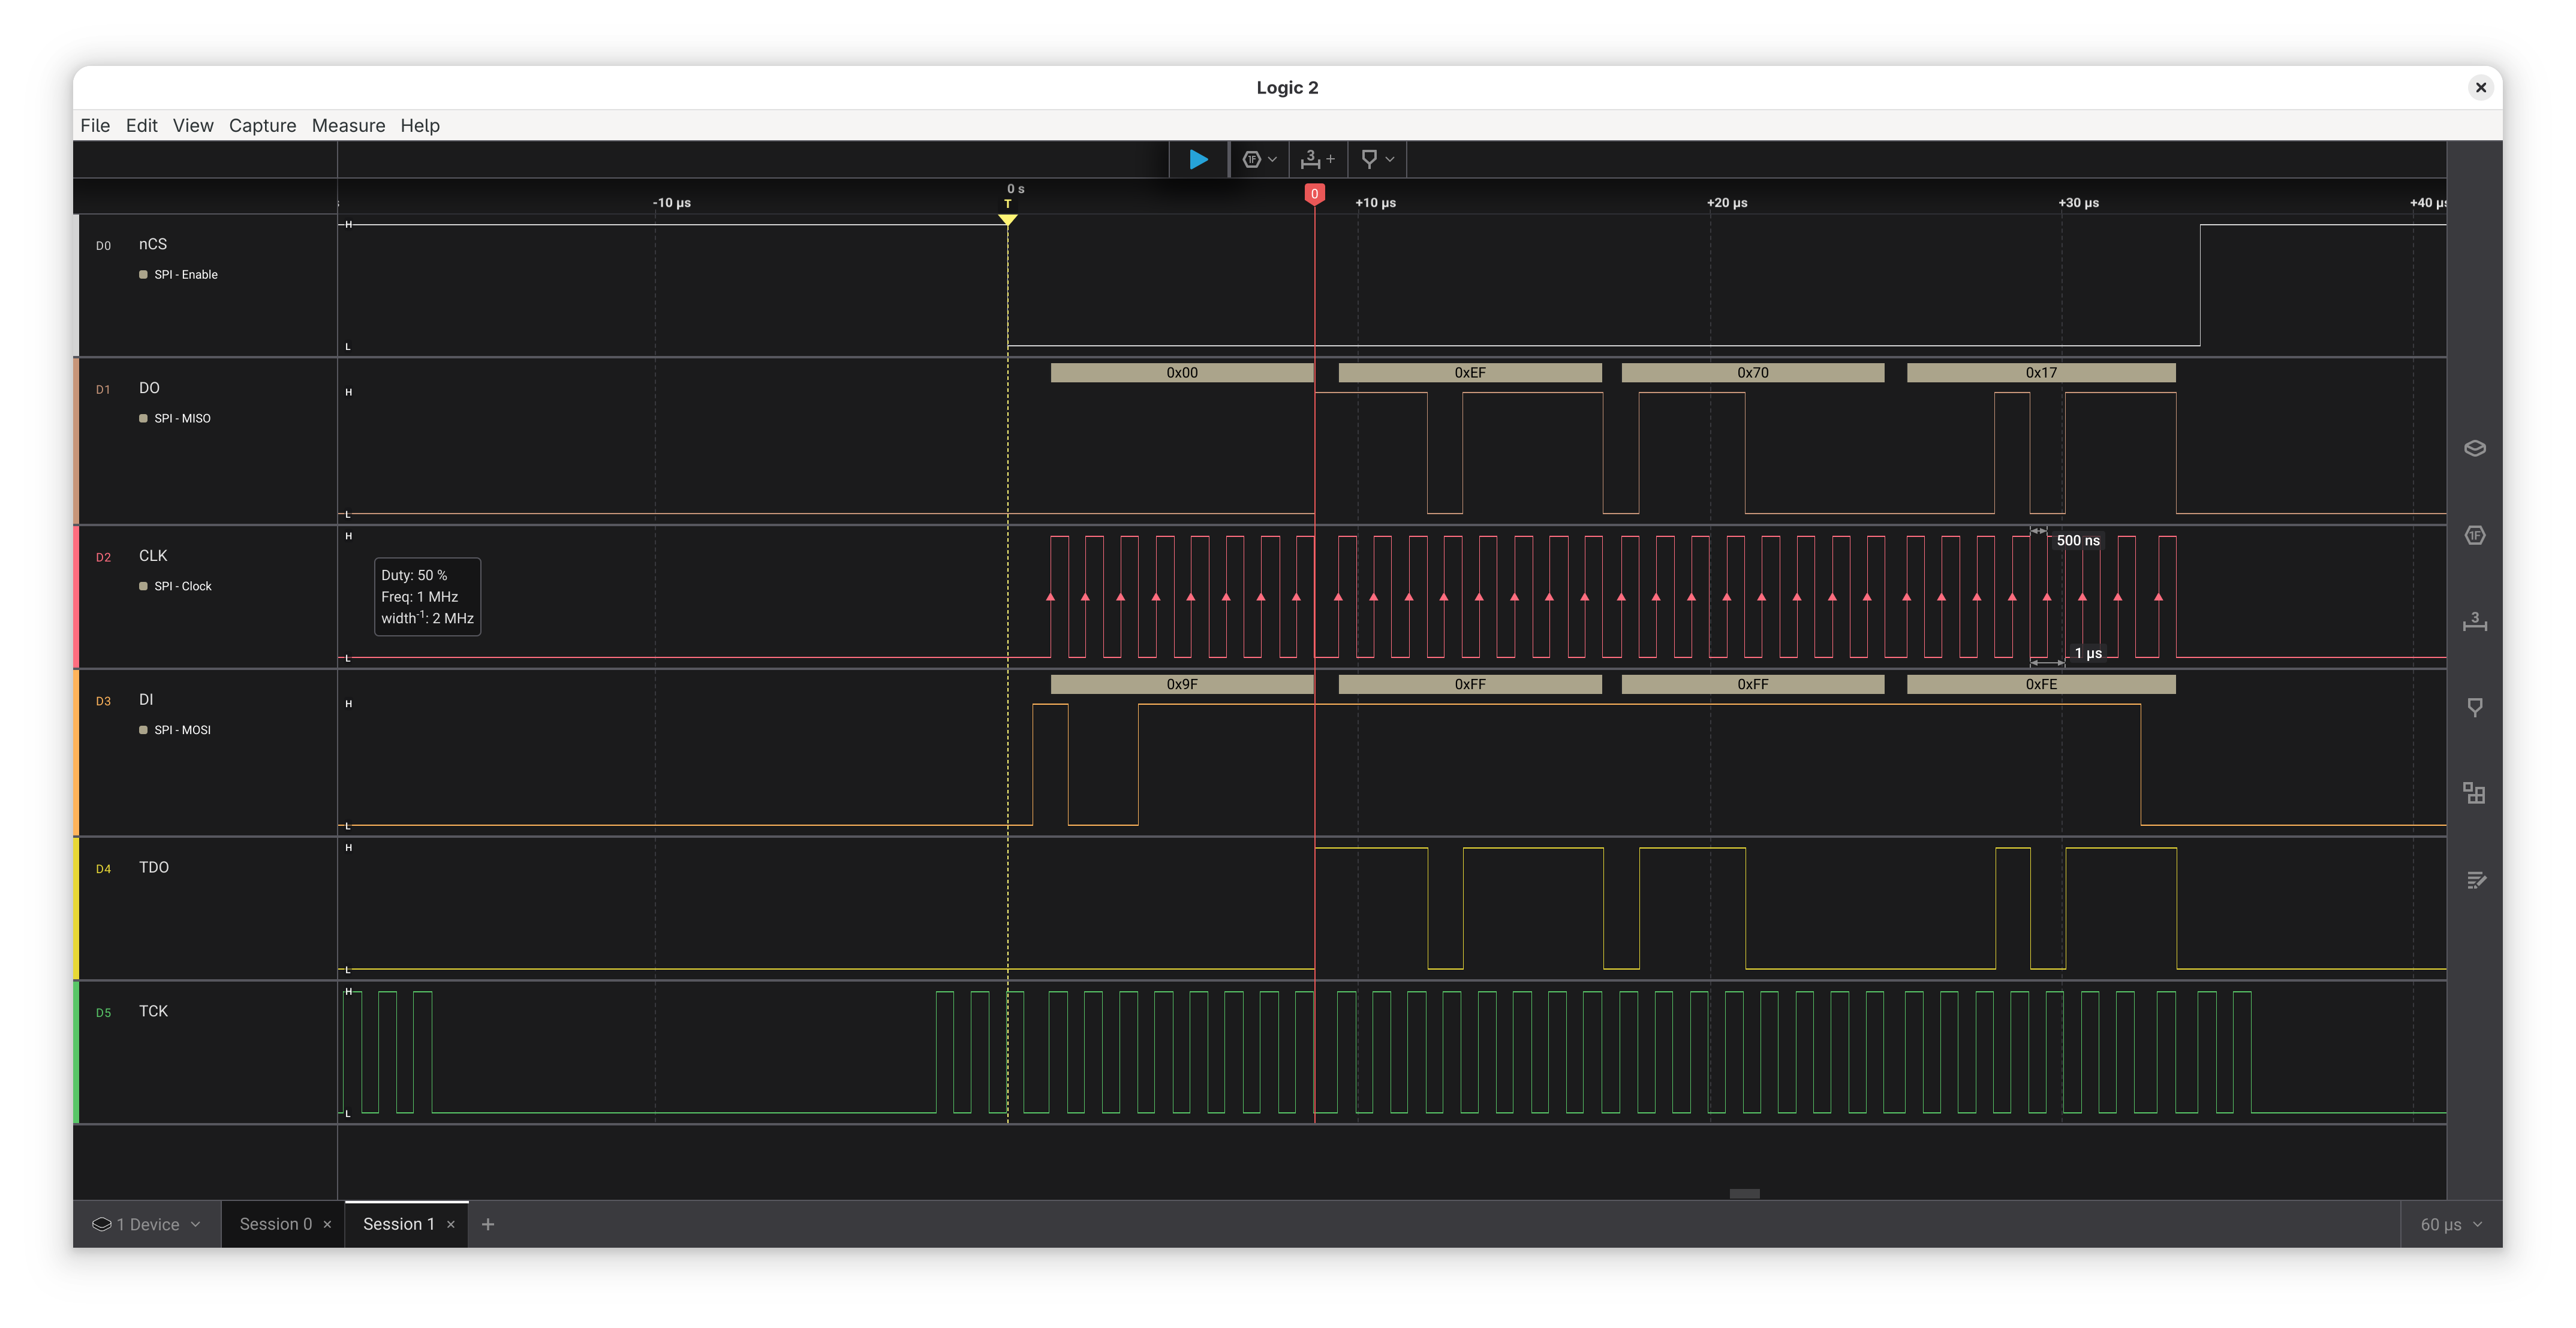
Task: Expand the filter dropdown chevron in the toolbar
Action: tap(1391, 159)
